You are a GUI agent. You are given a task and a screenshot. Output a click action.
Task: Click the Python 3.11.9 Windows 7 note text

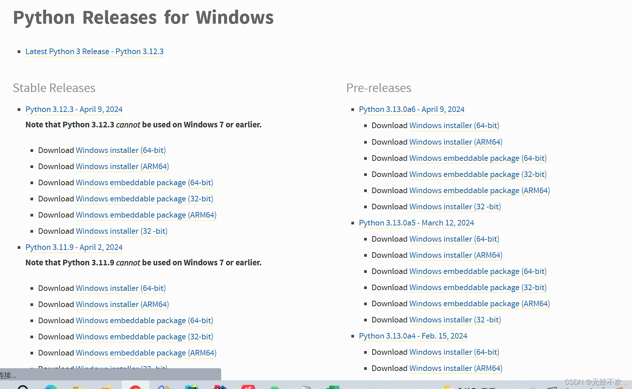(143, 263)
